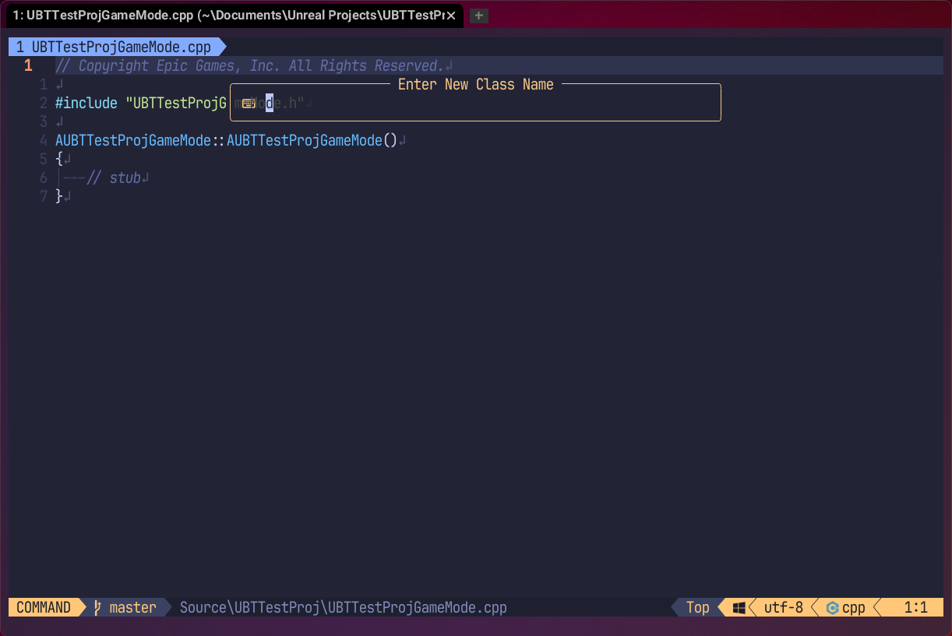Click the keyboard icon in the class name prompt
Image resolution: width=952 pixels, height=636 pixels.
tap(248, 102)
